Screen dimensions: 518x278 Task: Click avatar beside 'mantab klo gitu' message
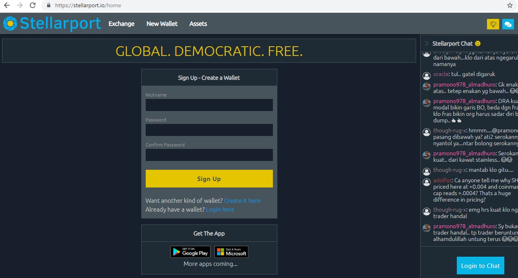427,171
